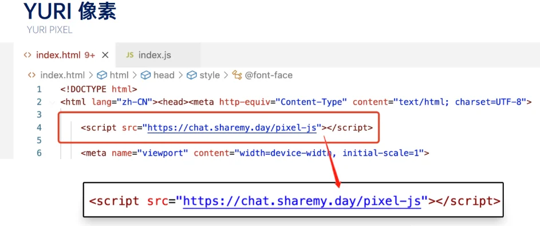This screenshot has width=540, height=226.
Task: Click the YURI 像素 heading
Action: coord(70,11)
